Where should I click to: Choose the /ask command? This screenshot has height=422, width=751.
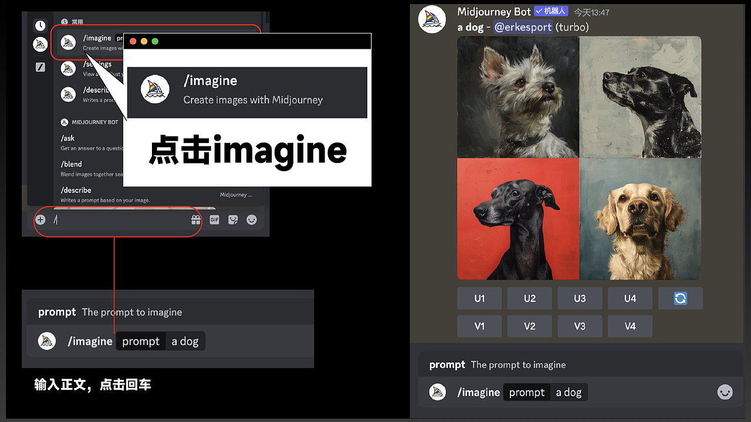click(91, 142)
